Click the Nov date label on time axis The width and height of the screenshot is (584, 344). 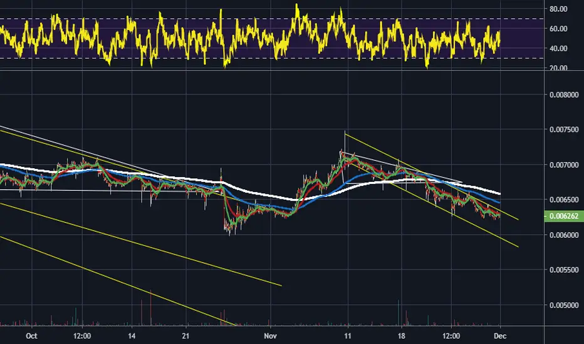(271, 336)
